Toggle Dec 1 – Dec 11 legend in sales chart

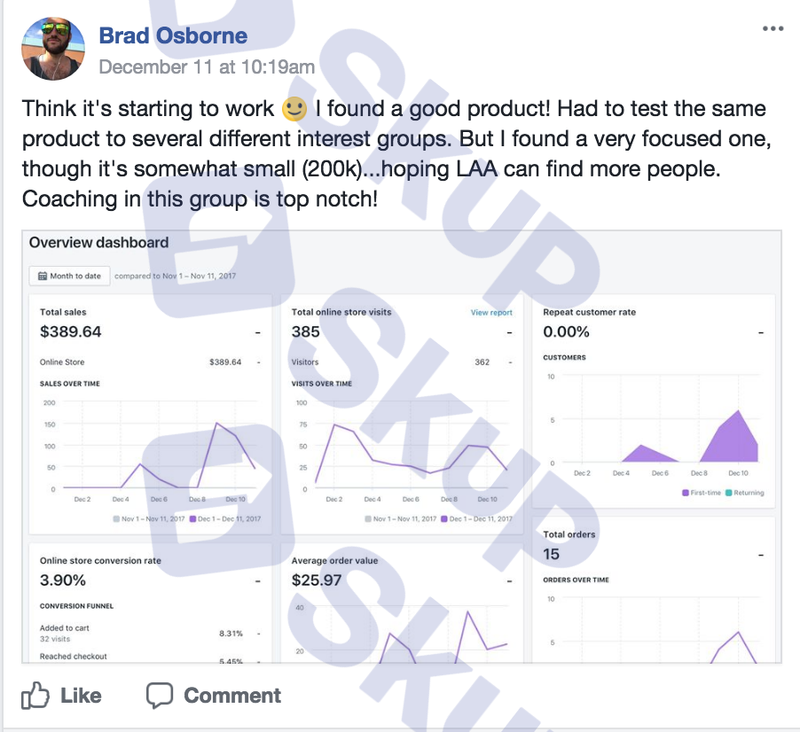225,519
